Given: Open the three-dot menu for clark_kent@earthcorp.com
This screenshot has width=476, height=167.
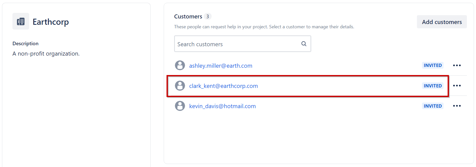Looking at the screenshot, I should pos(457,86).
